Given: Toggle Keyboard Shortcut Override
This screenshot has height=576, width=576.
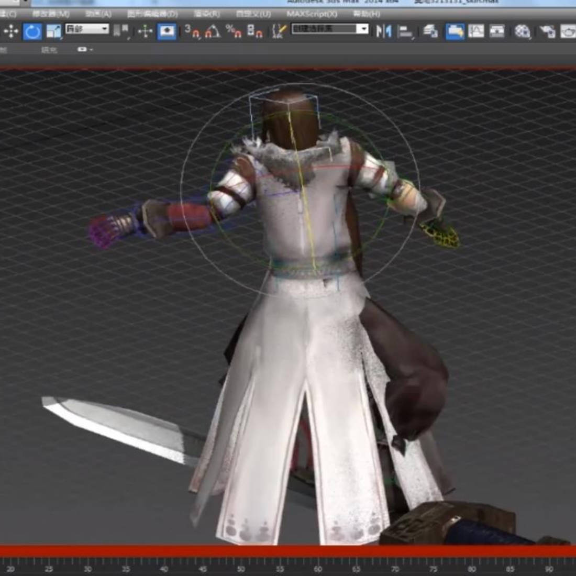Looking at the screenshot, I should coord(167,31).
